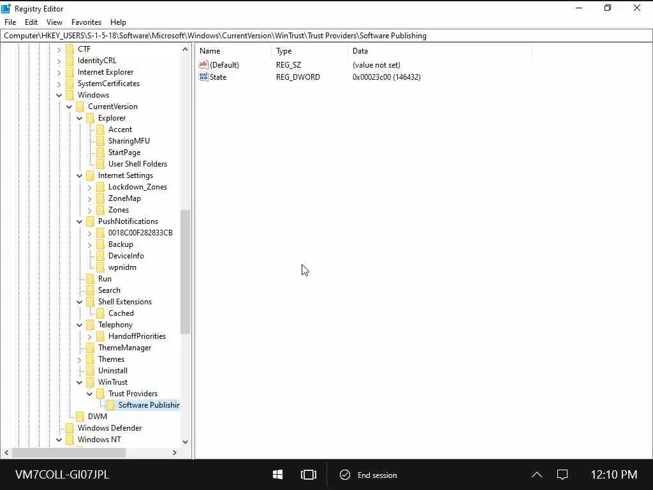
Task: Click the DWM folder icon
Action: (80, 417)
